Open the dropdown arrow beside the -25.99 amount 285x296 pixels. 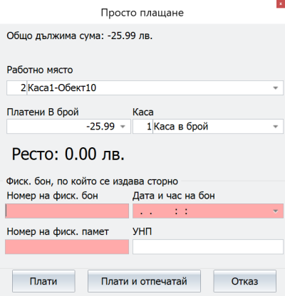(x=123, y=127)
